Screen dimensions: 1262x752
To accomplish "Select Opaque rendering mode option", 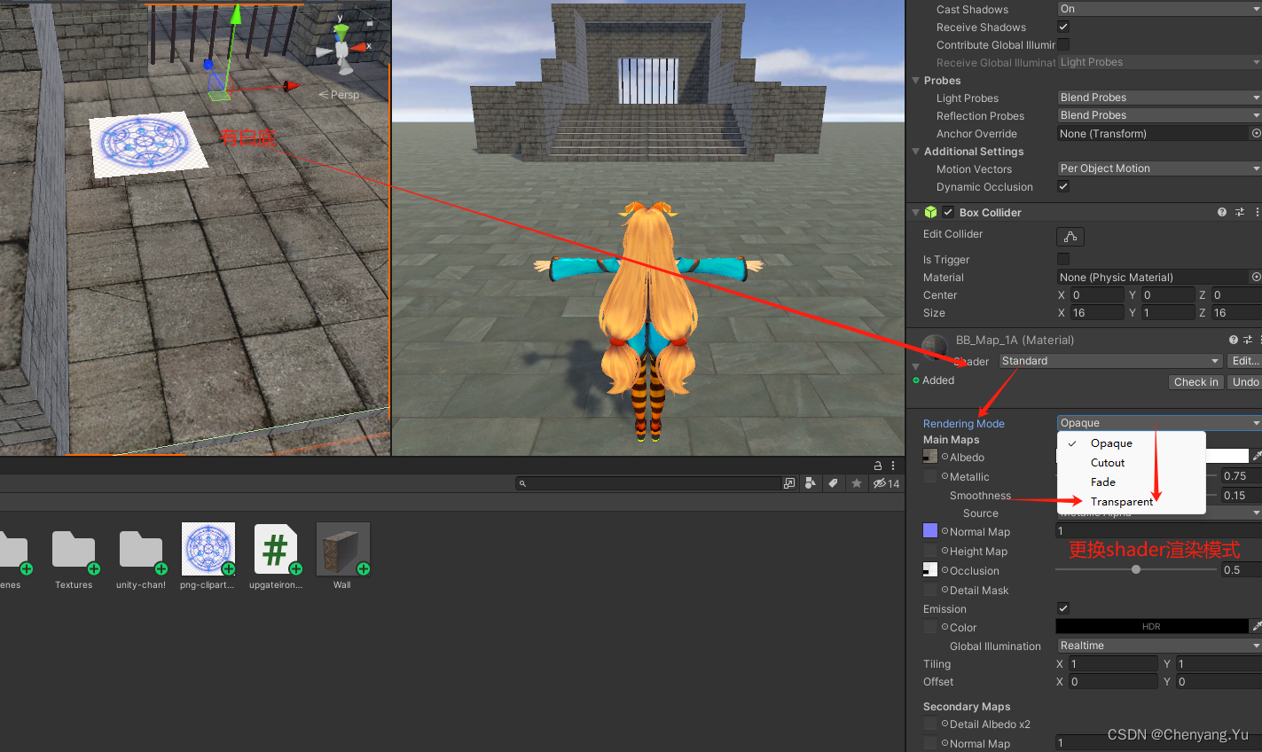I will tap(1131, 443).
